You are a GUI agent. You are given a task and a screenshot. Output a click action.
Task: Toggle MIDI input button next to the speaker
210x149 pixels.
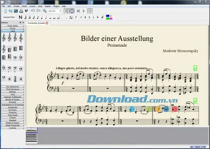coord(72,11)
